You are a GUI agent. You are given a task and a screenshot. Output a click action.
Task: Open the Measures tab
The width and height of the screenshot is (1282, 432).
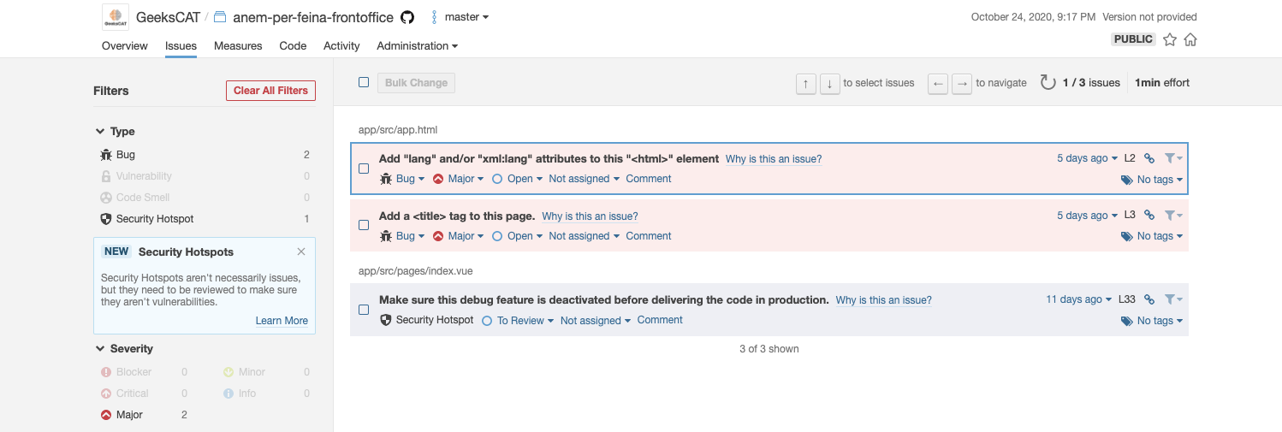tap(238, 46)
